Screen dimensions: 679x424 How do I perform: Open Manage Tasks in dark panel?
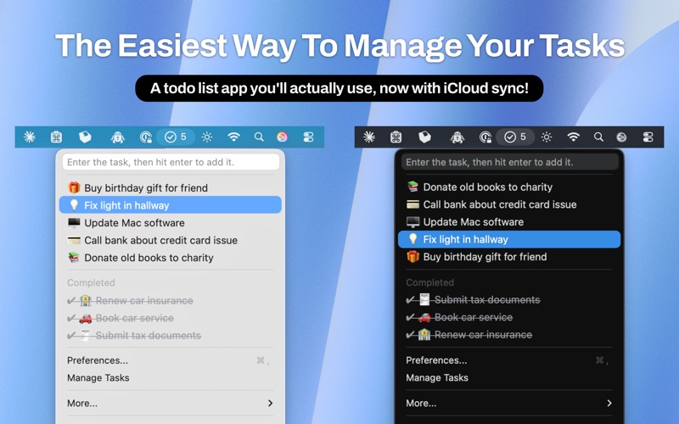click(x=509, y=377)
